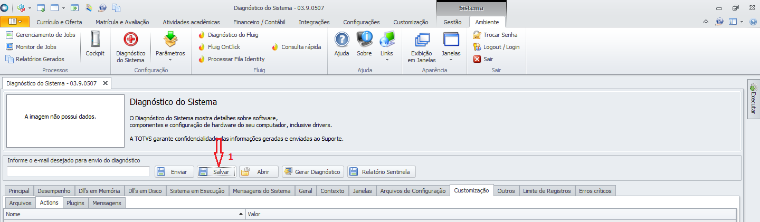Image resolution: width=760 pixels, height=222 pixels.
Task: Launch the Cockpit tool
Action: coord(95,44)
